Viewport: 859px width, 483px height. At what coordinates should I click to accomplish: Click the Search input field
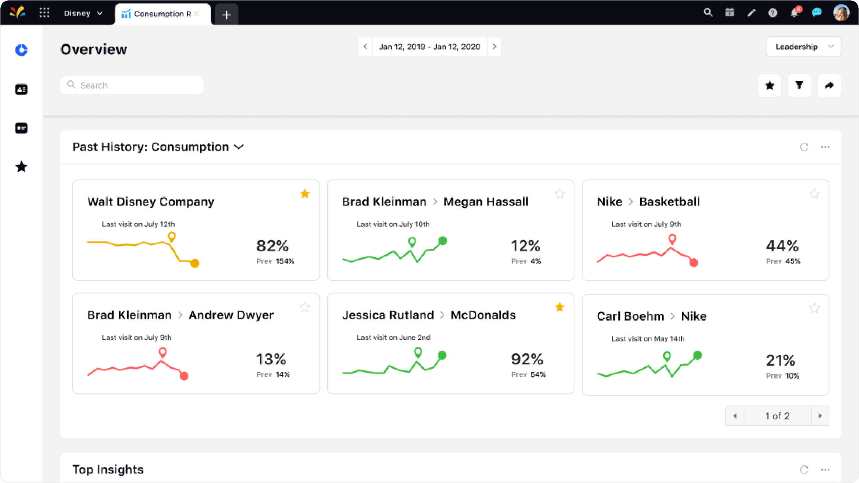click(132, 85)
